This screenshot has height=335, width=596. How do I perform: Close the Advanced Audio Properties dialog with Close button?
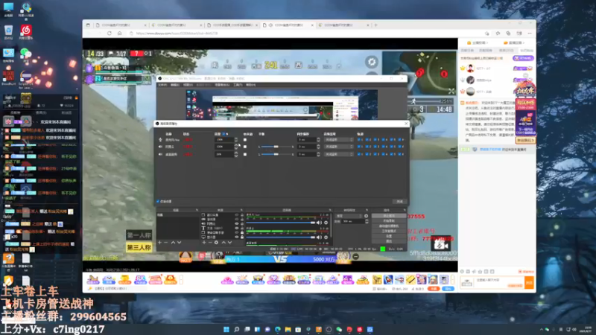(399, 201)
